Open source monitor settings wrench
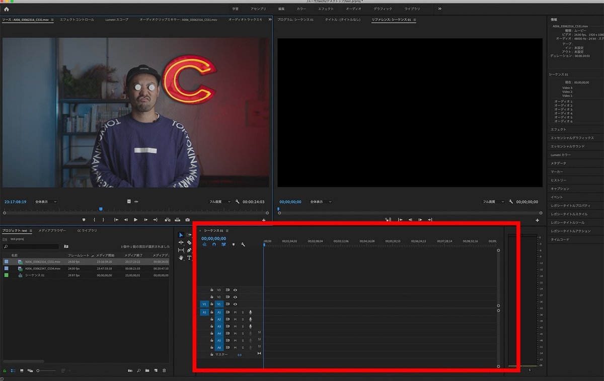The height and width of the screenshot is (381, 604). point(237,202)
